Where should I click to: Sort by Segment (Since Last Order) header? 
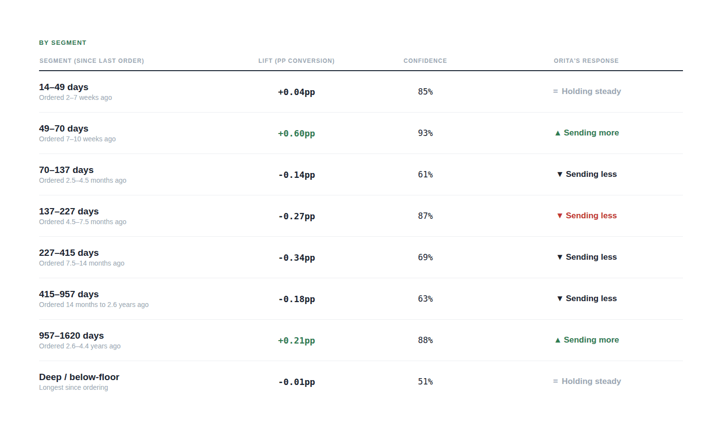(x=92, y=61)
